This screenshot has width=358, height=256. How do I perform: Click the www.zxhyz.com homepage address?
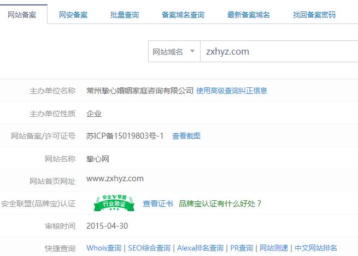[115, 178]
